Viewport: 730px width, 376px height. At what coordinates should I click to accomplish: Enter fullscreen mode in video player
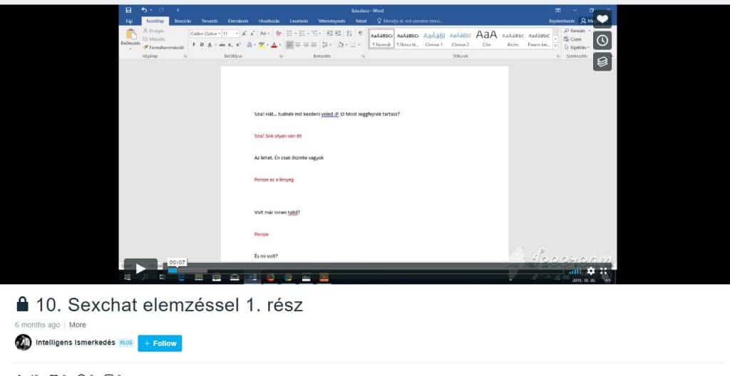coord(604,271)
